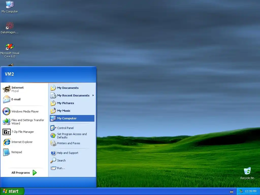
Task: Select the My Documents menu label
Action: coord(68,88)
